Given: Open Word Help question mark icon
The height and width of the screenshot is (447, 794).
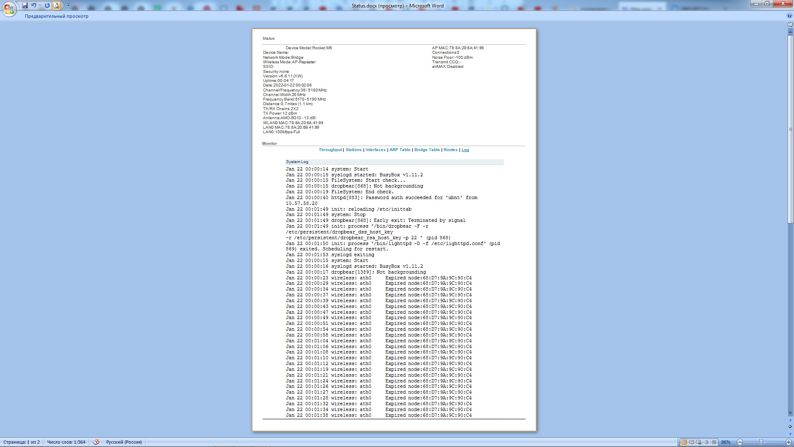Looking at the screenshot, I should click(x=789, y=16).
